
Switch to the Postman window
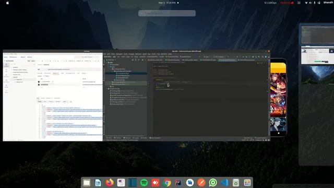[53, 96]
